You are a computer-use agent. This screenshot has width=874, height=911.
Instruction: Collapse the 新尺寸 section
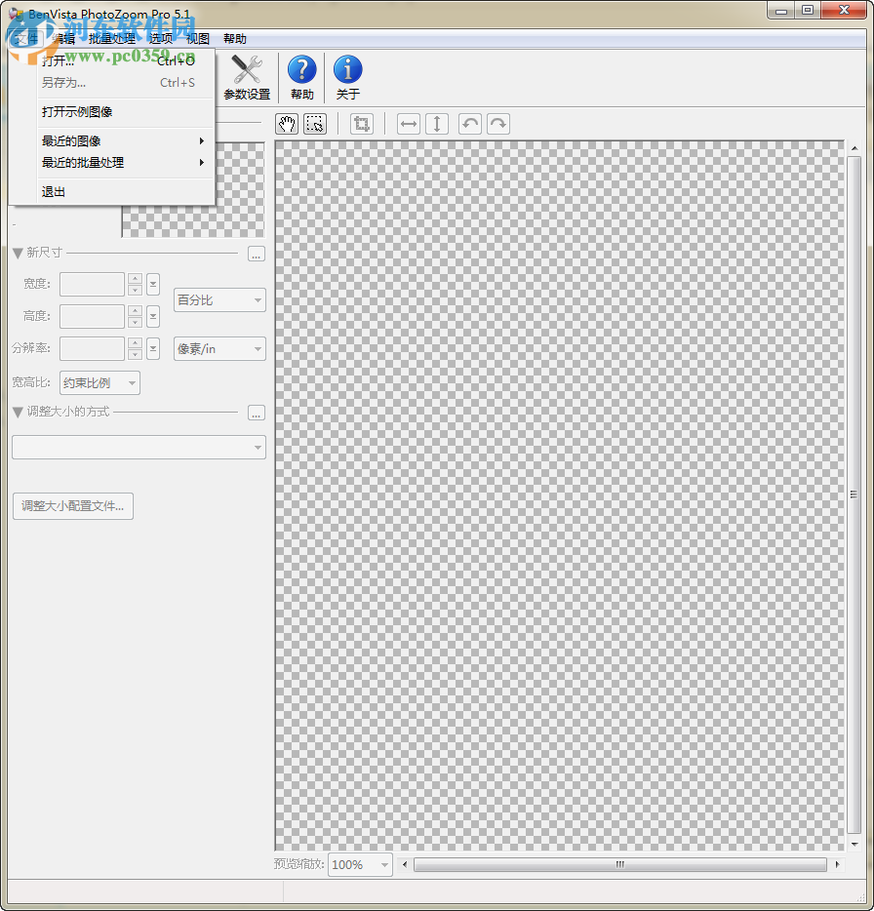point(18,253)
